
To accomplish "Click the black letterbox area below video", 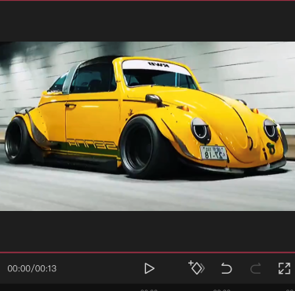I will tap(147, 231).
